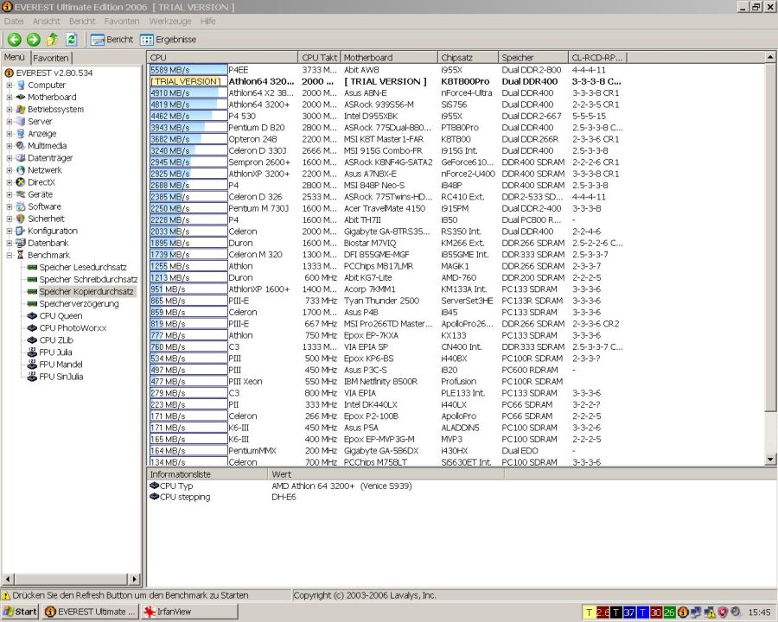
Task: Open the Hilfe menu
Action: pos(207,21)
